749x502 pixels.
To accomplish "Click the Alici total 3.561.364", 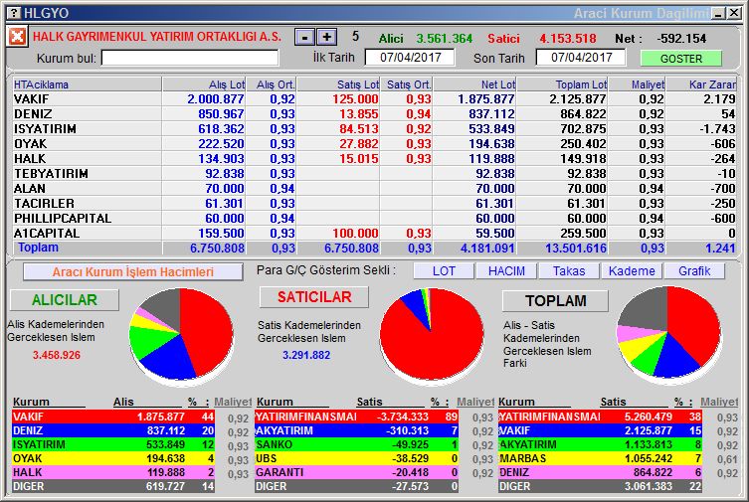I will [444, 38].
